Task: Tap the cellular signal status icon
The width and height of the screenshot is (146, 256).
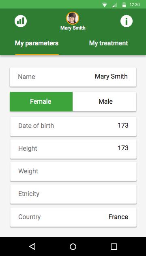Action: coord(114,5)
